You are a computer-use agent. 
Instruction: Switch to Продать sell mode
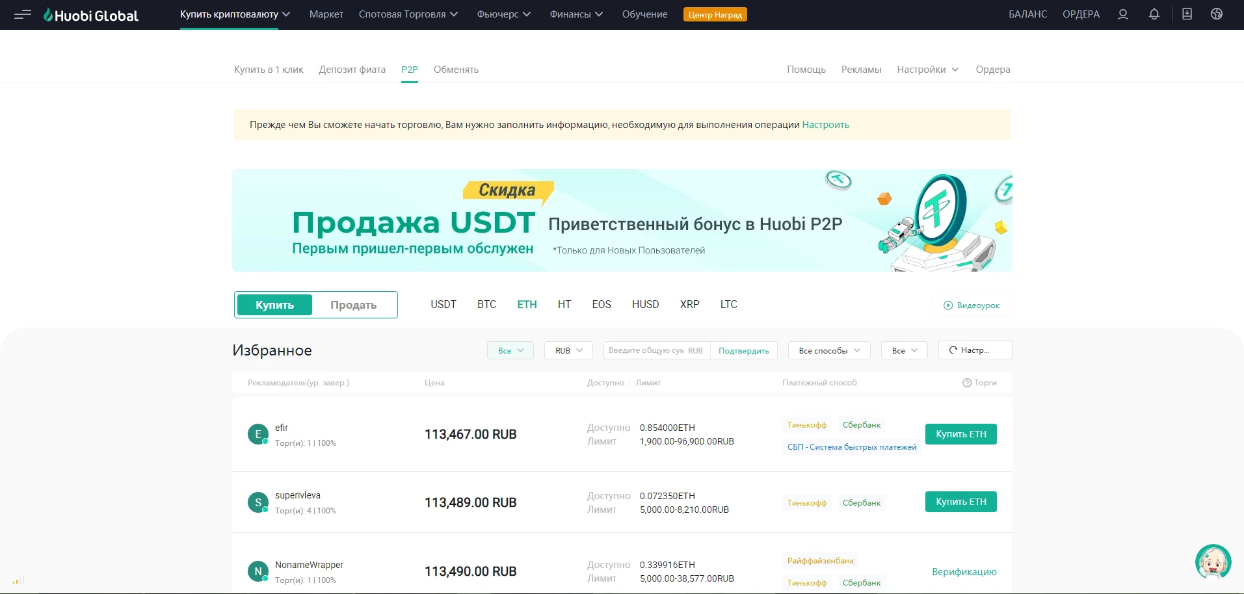click(353, 305)
